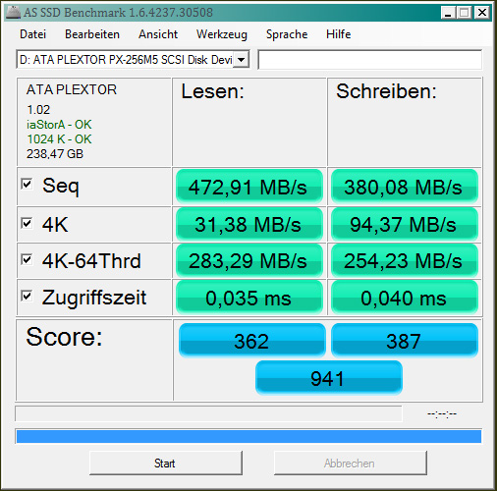The height and width of the screenshot is (491, 497).
Task: Minimize the AS SSD Benchmark window
Action: [448, 13]
